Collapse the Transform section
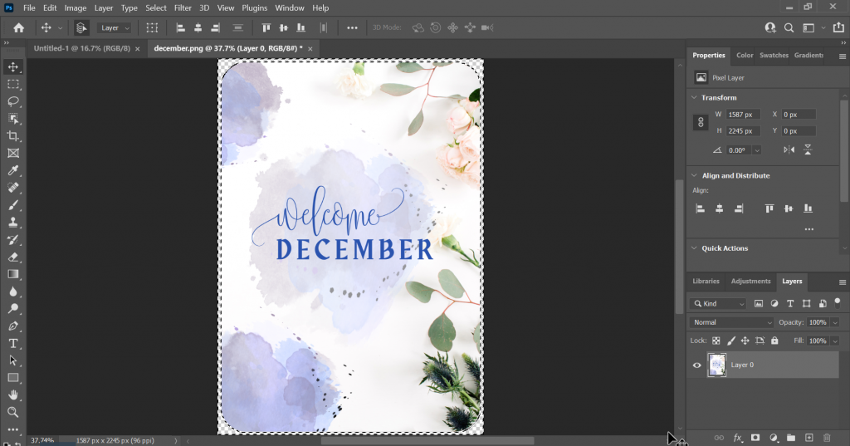 click(x=694, y=98)
